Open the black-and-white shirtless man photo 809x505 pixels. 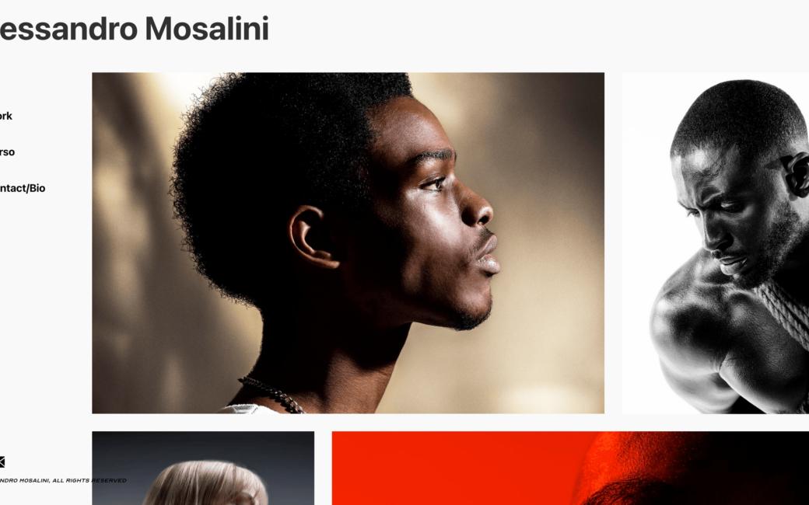point(716,242)
